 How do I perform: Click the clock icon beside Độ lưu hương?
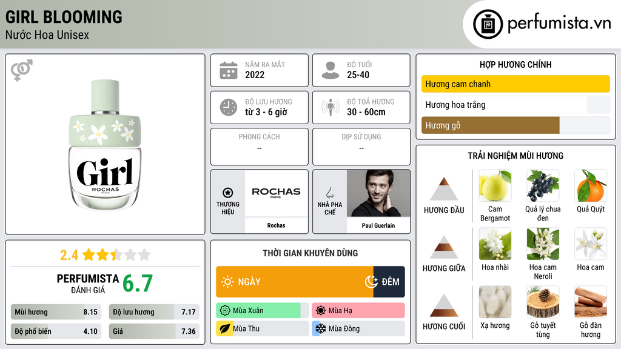(229, 107)
